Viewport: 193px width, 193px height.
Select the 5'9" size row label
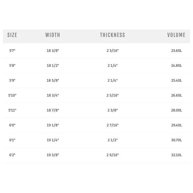[x=12, y=80]
